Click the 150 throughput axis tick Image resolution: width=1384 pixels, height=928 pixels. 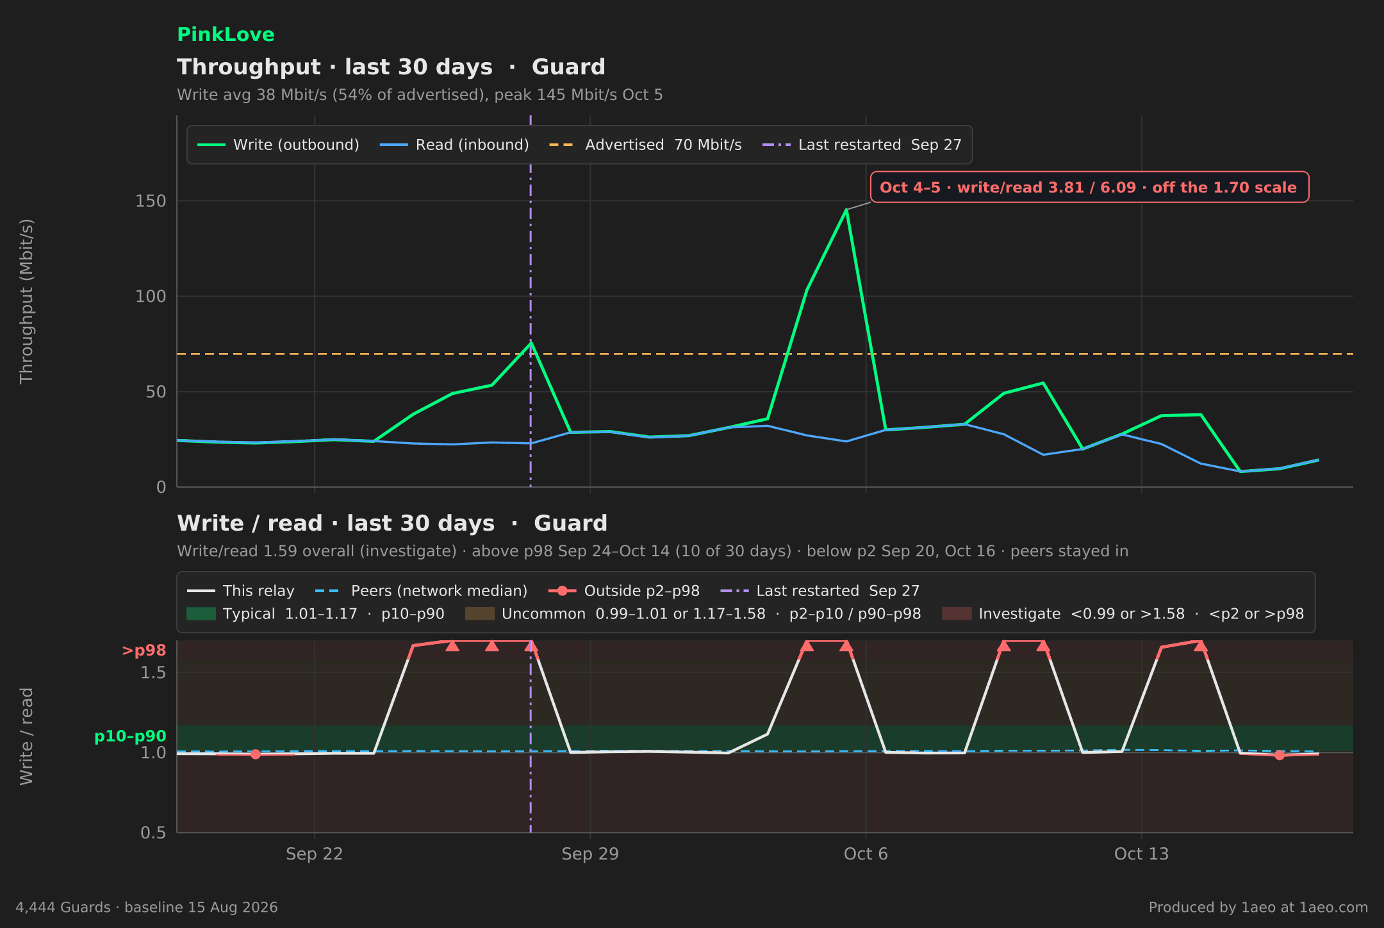pyautogui.click(x=151, y=201)
